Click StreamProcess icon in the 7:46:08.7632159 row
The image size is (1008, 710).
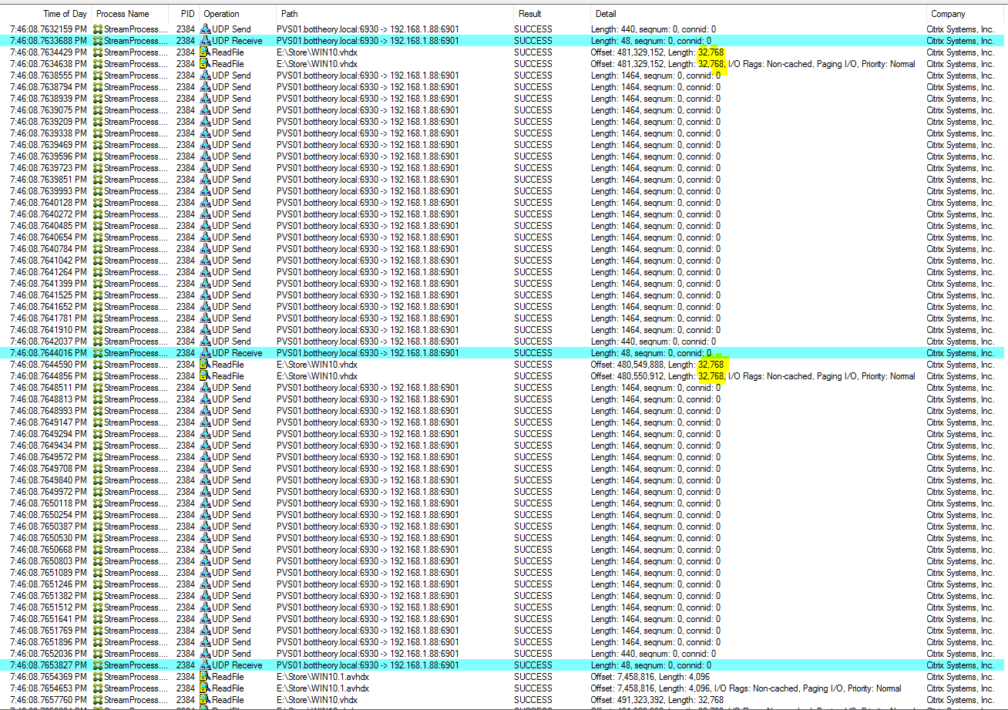pyautogui.click(x=97, y=29)
